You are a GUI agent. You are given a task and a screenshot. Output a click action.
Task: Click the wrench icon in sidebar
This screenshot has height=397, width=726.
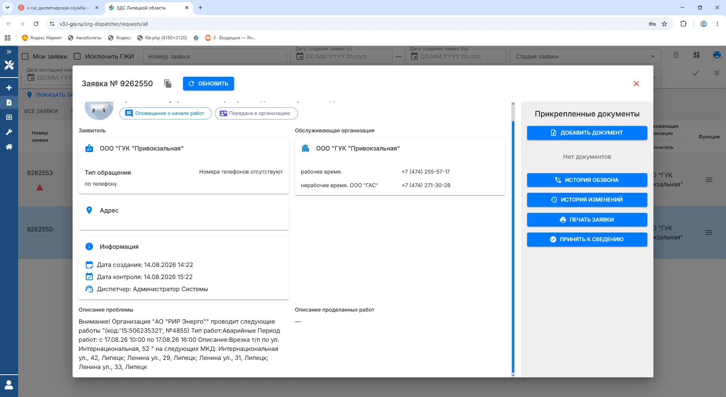(9, 132)
